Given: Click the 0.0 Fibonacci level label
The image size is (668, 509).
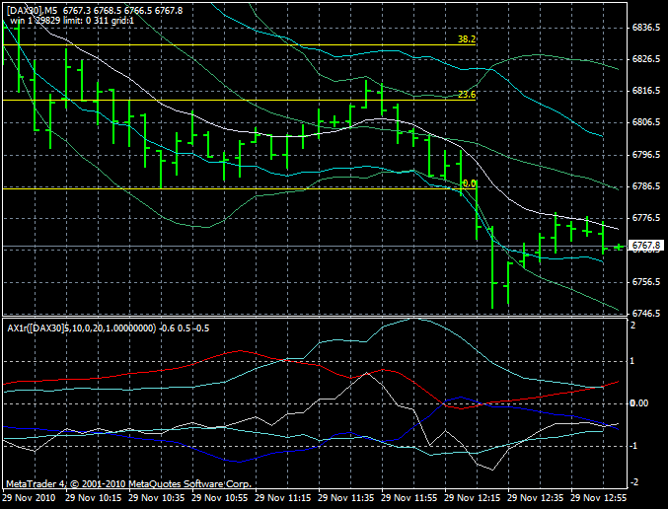Looking at the screenshot, I should click(x=469, y=183).
